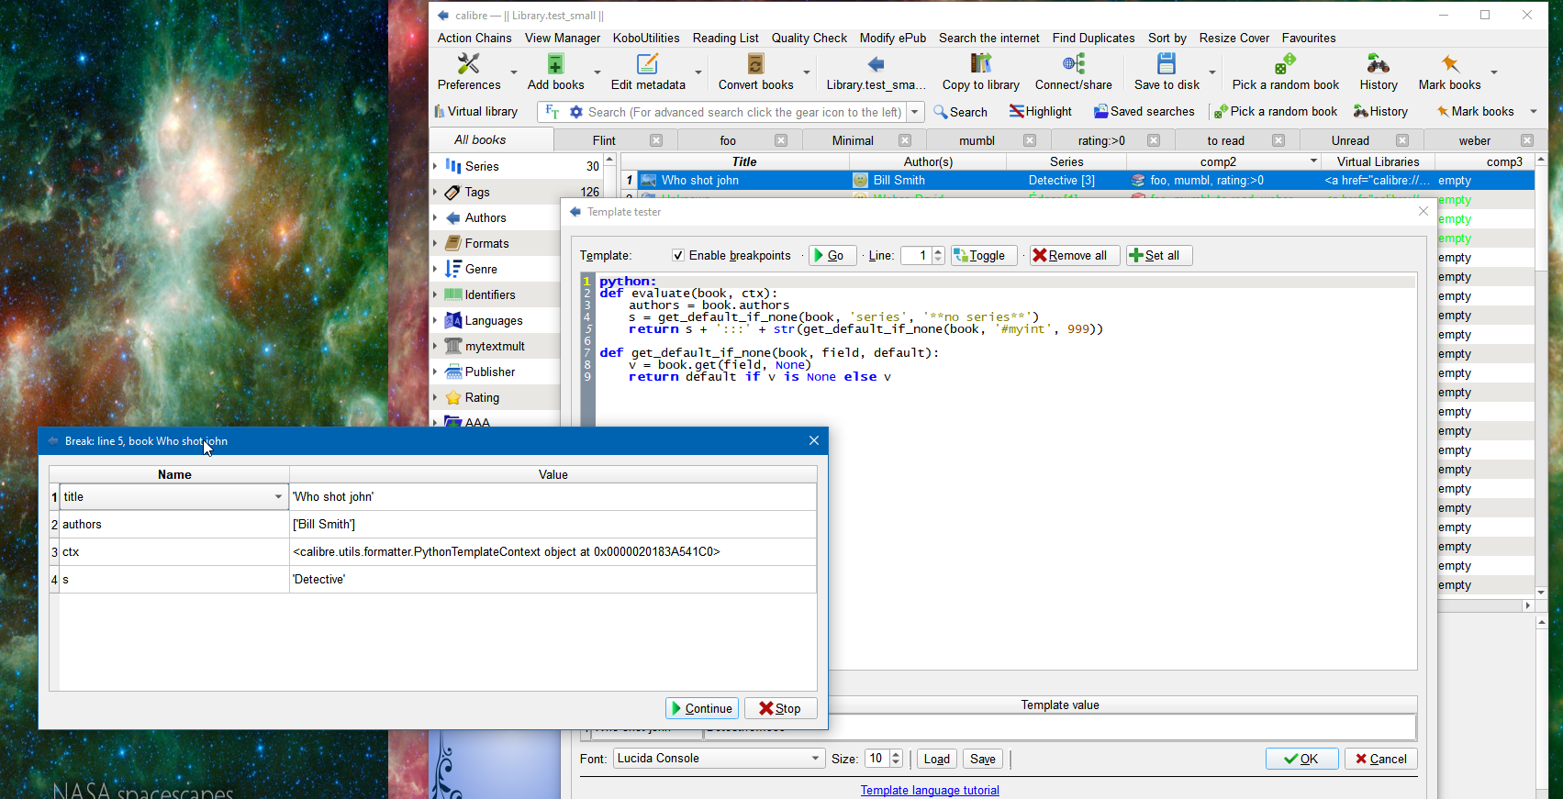Open Virtual library in search bar

[476, 112]
